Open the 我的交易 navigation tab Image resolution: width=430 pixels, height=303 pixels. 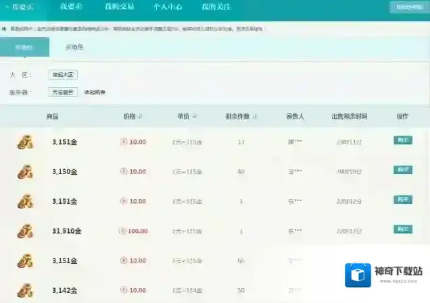[119, 7]
